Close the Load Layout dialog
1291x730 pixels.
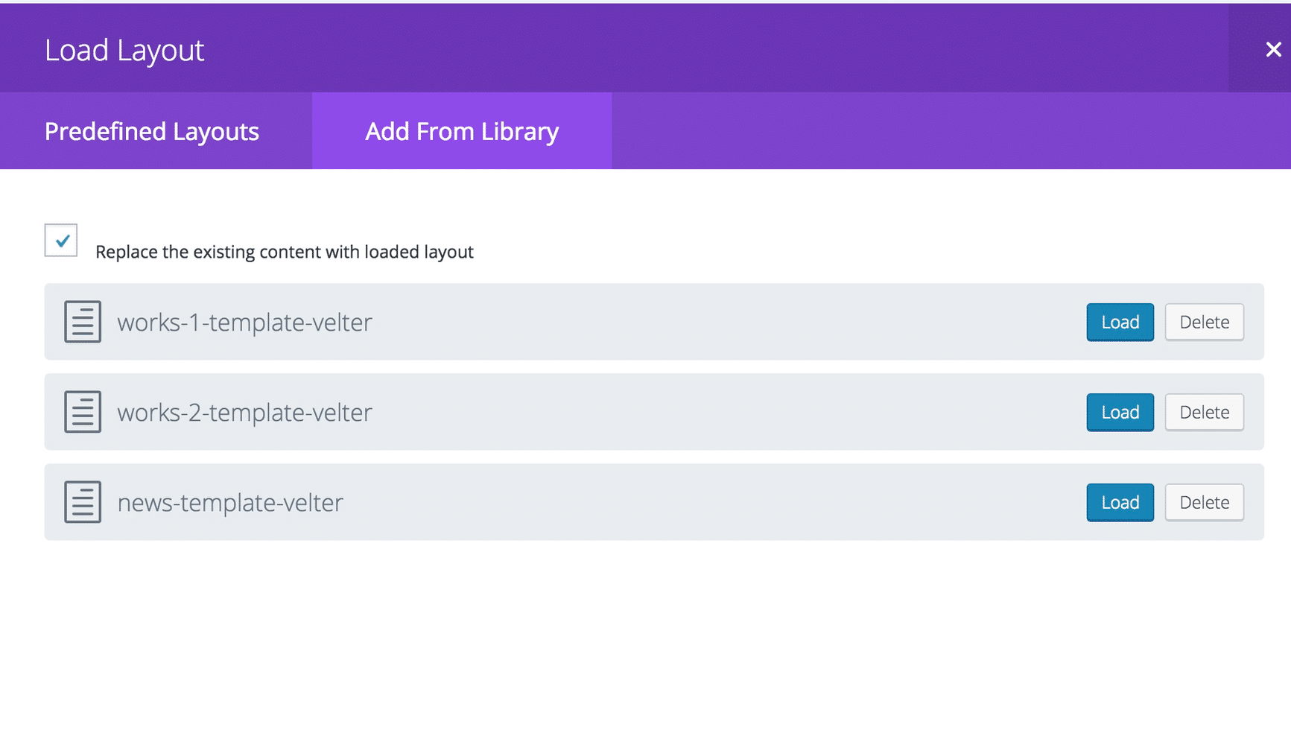click(1273, 49)
